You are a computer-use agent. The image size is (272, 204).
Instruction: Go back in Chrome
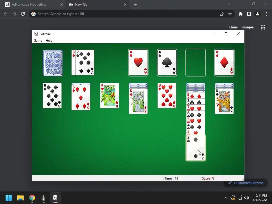point(6,14)
